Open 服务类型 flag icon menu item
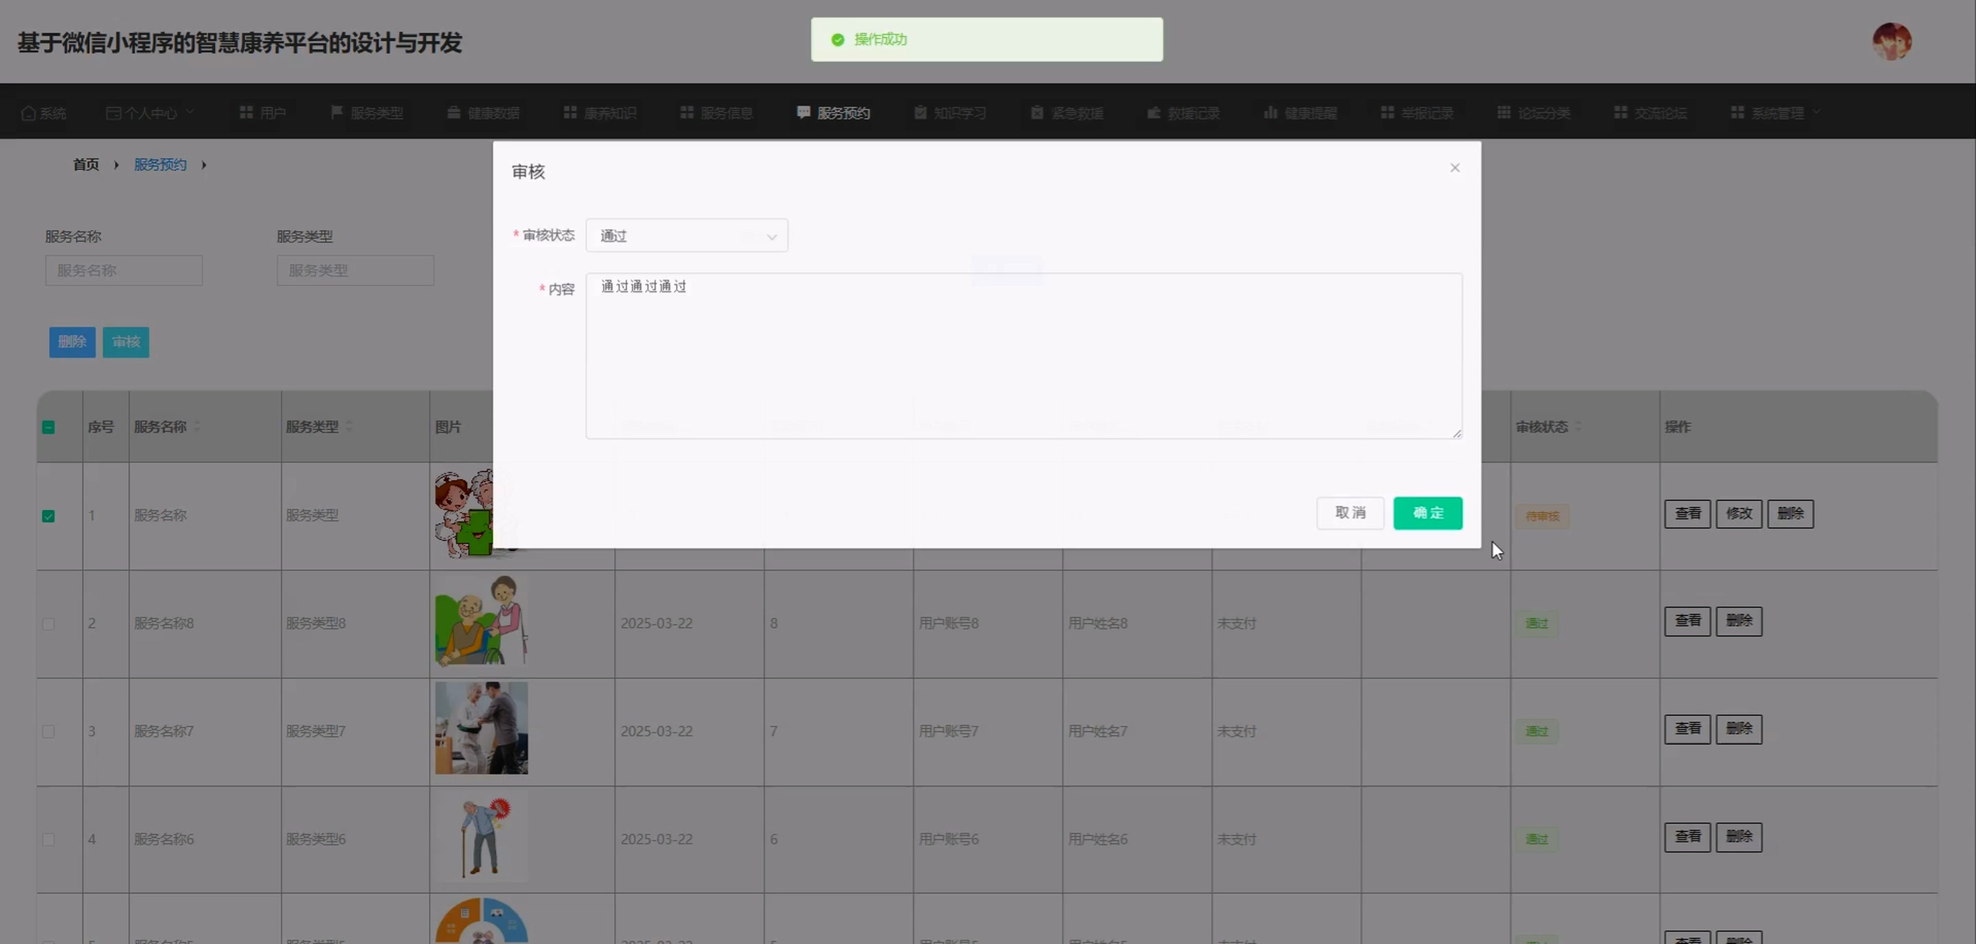 pyautogui.click(x=337, y=113)
